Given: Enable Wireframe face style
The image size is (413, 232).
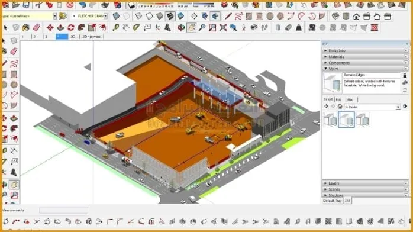Looking at the screenshot, I should click(139, 16).
